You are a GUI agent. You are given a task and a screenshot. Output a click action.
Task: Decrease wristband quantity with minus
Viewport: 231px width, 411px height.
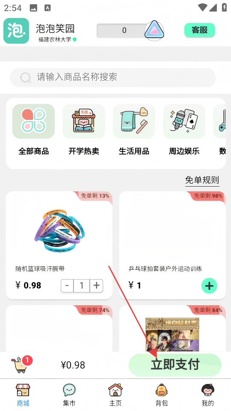(x=67, y=286)
